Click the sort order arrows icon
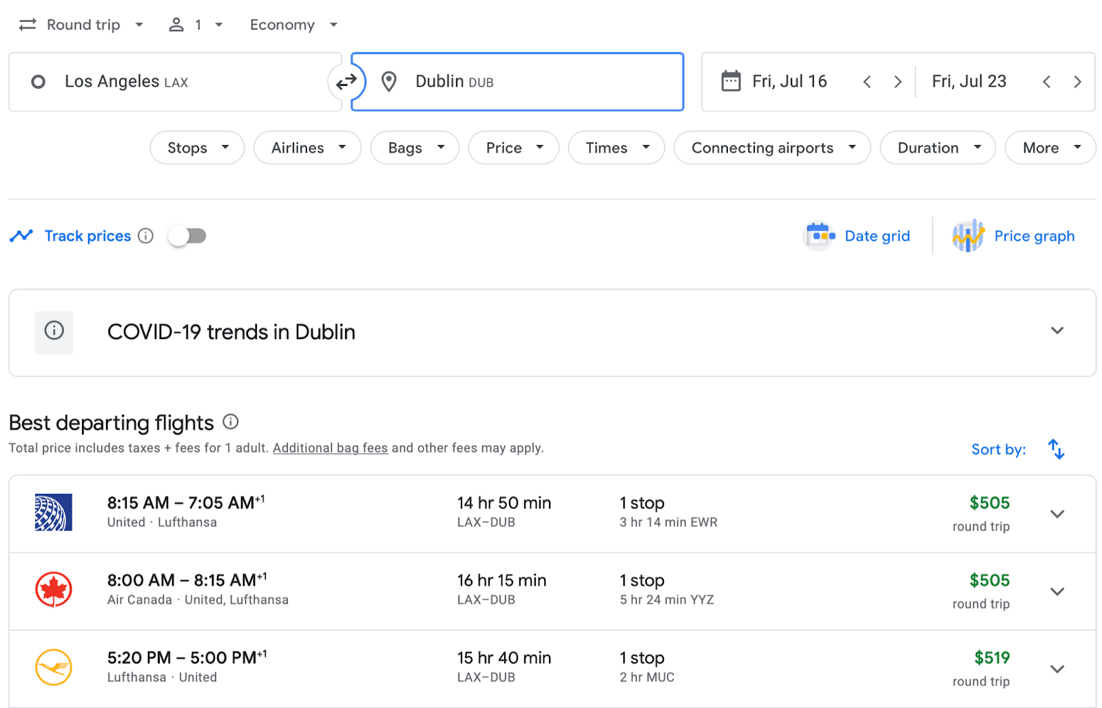The width and height of the screenshot is (1102, 708). point(1056,449)
